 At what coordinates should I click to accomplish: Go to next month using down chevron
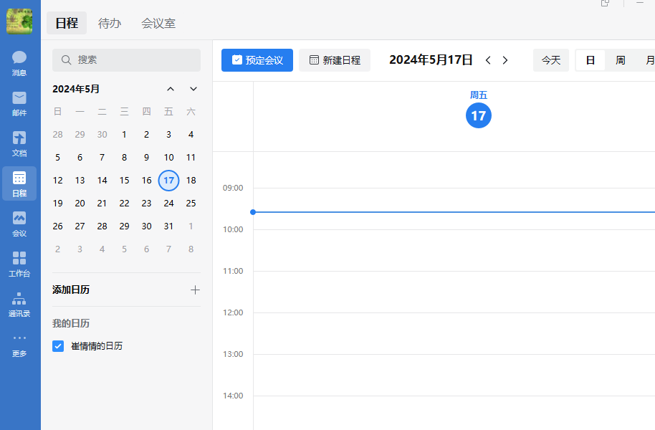coord(193,89)
